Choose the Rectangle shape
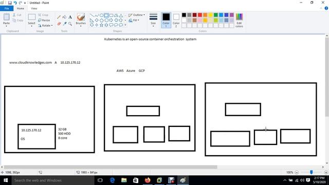The width and height of the screenshot is (329, 185). pyautogui.click(x=106, y=15)
